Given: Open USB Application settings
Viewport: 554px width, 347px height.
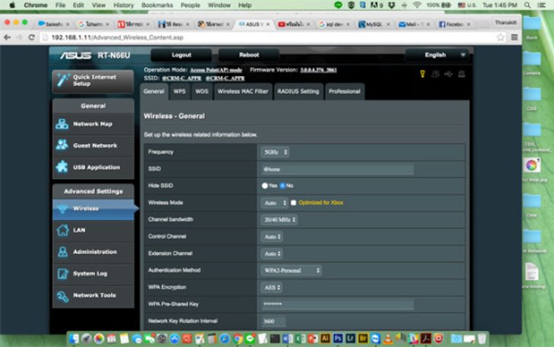Looking at the screenshot, I should [93, 167].
